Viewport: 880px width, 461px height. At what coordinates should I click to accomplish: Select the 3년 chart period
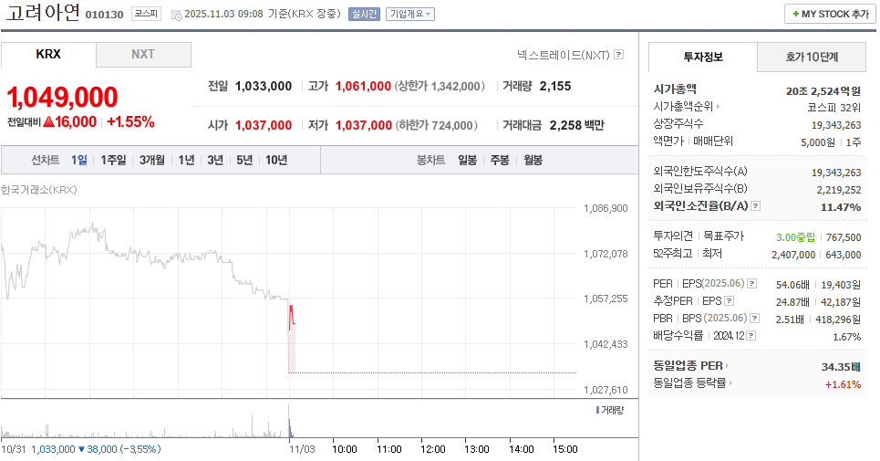pyautogui.click(x=215, y=160)
